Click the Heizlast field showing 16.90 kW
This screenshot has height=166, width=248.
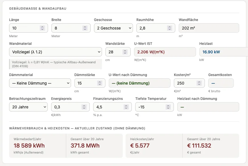point(223,52)
